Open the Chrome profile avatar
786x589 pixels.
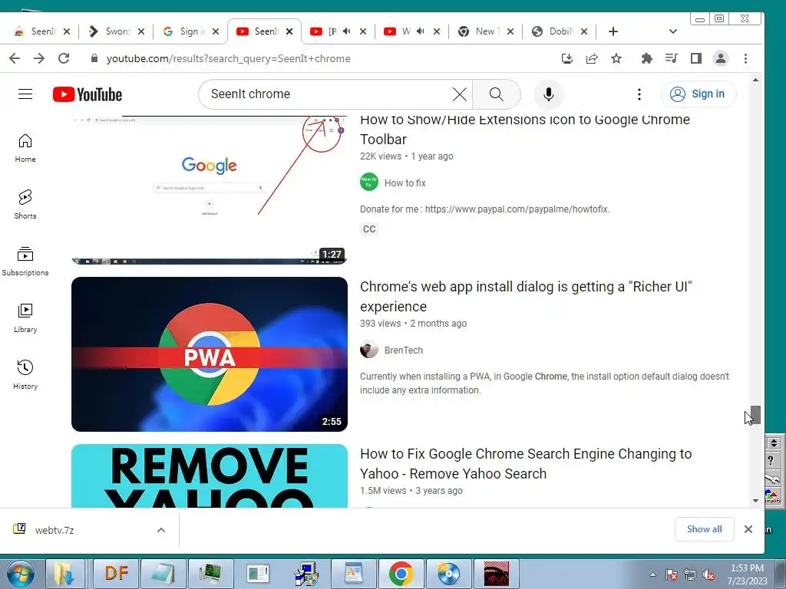coord(720,58)
